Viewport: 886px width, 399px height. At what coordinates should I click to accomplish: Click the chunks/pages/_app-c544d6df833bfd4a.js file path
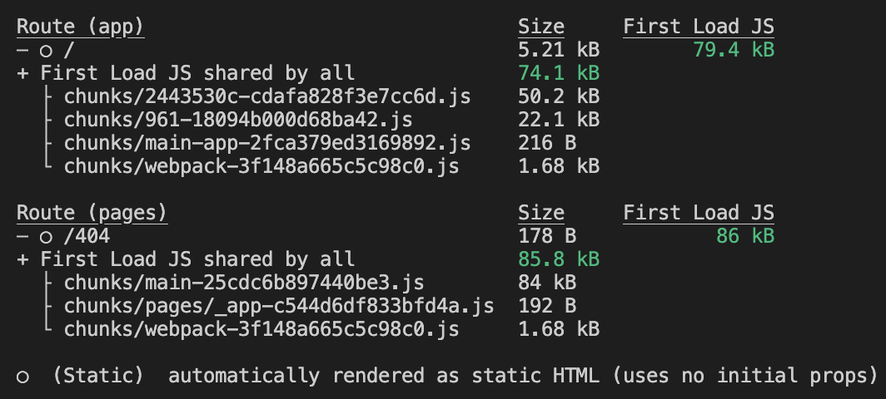[x=279, y=306]
